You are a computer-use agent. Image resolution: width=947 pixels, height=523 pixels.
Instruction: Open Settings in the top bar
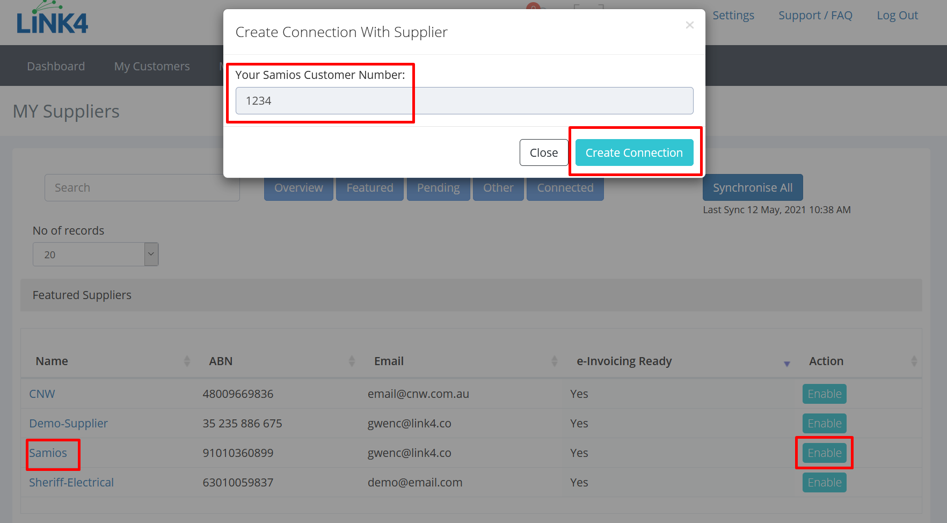(x=733, y=16)
